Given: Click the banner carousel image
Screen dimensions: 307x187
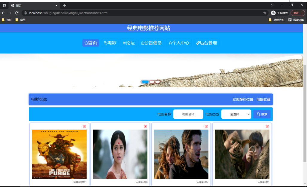Looking at the screenshot, I should (x=151, y=70).
